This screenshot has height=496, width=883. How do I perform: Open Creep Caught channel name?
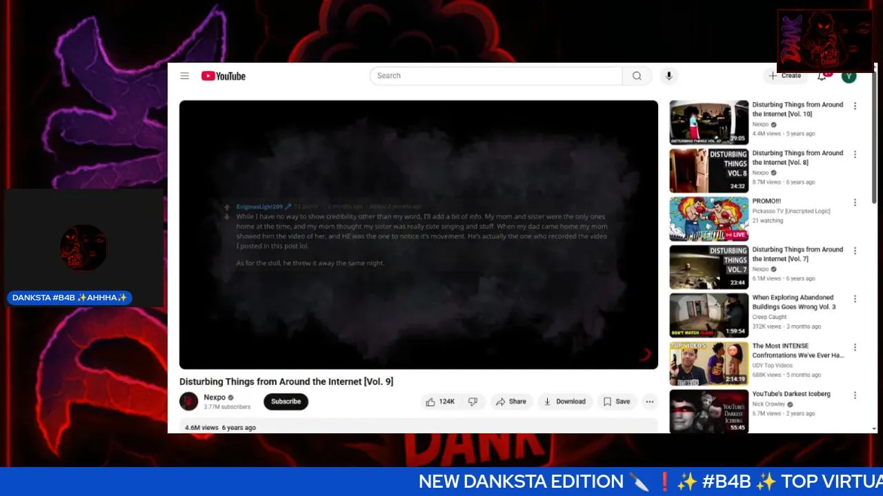769,317
